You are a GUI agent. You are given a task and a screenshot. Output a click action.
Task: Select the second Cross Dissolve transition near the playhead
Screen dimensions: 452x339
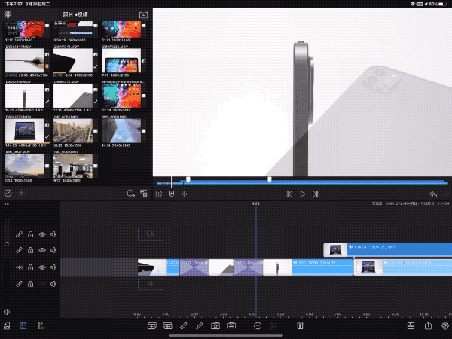click(248, 267)
